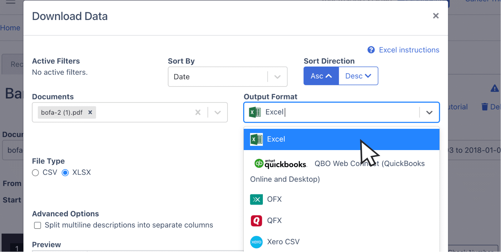Navigate to Home
The width and height of the screenshot is (501, 252).
tap(10, 28)
